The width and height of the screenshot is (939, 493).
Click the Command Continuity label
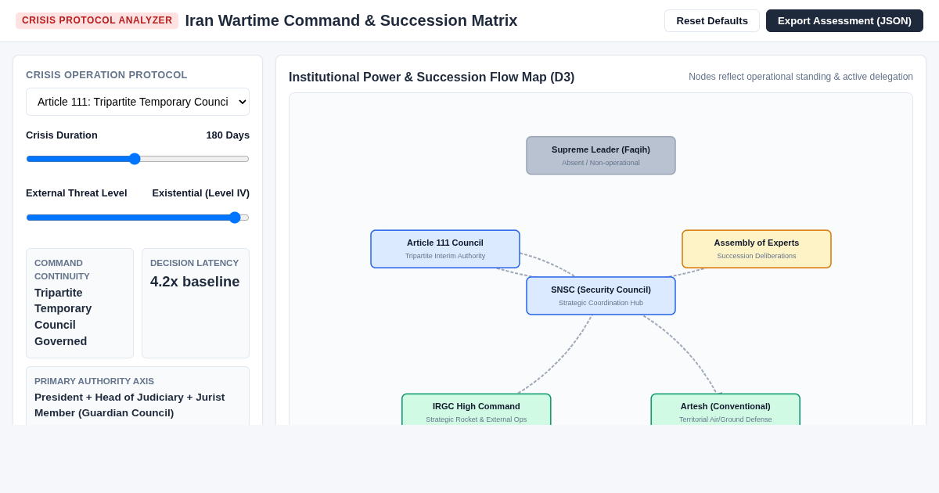pos(62,269)
